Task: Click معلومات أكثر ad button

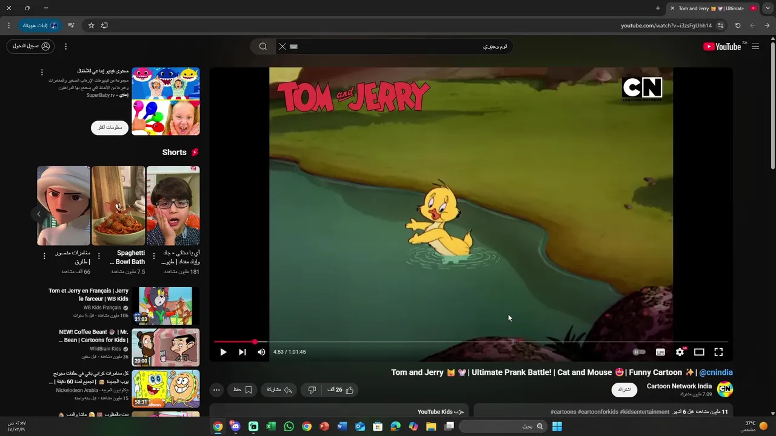Action: (x=110, y=127)
